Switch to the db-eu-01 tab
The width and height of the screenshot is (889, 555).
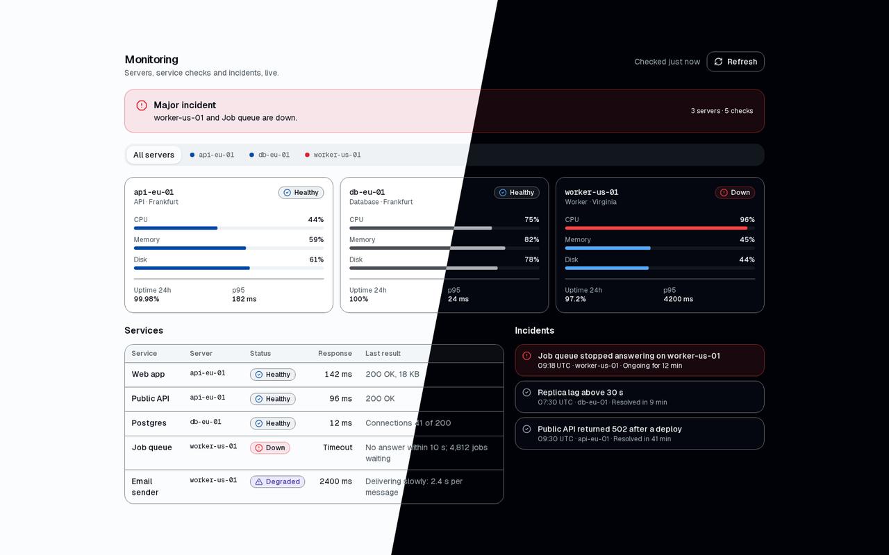269,155
